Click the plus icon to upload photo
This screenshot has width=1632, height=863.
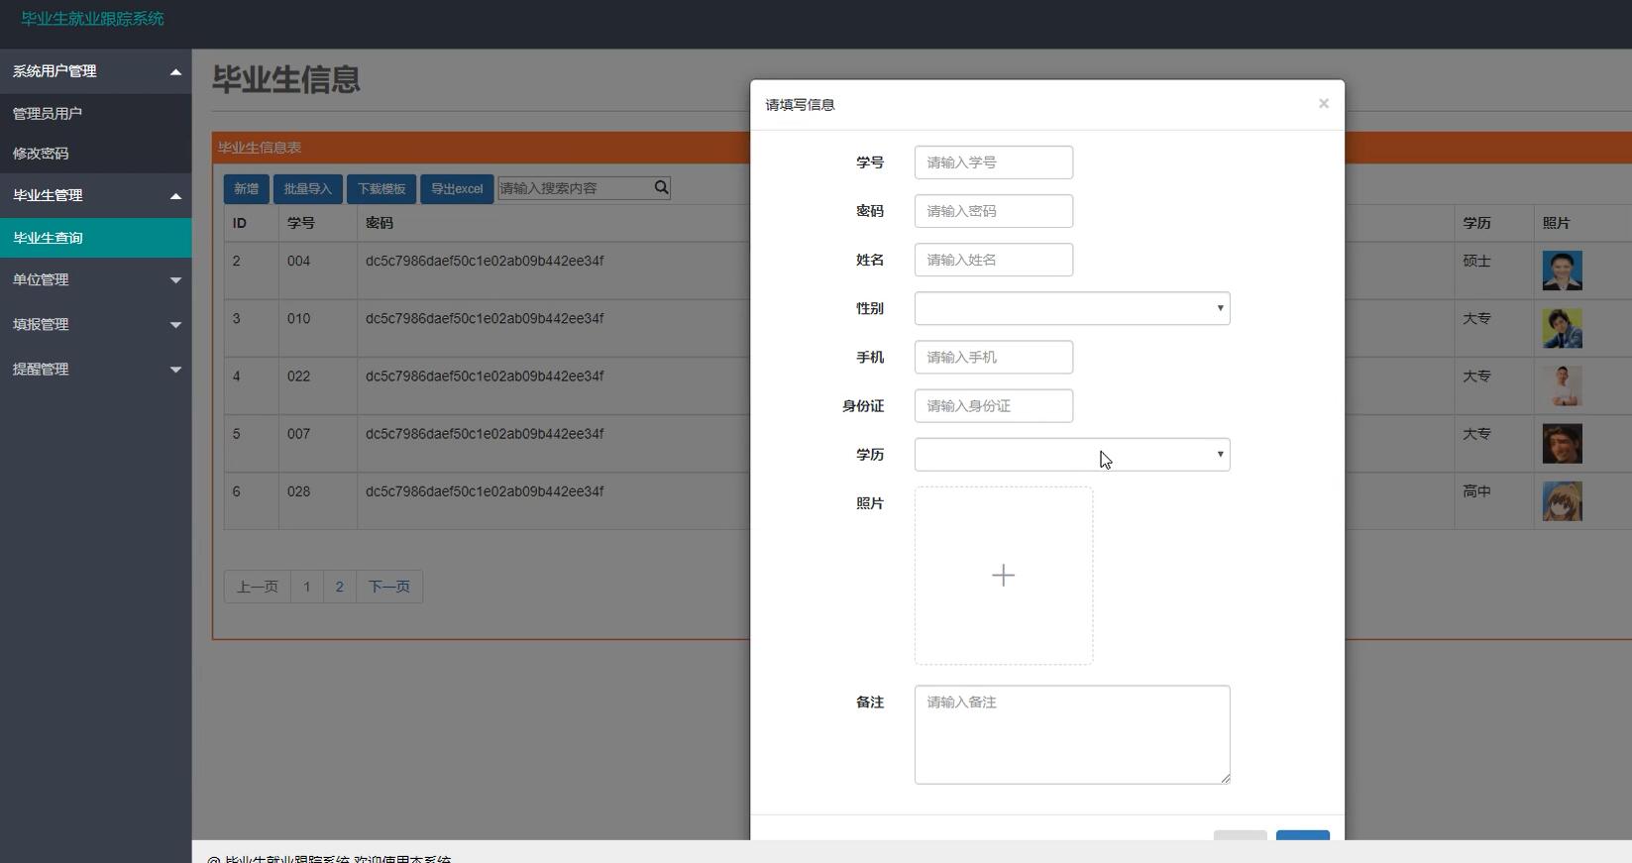tap(1003, 576)
